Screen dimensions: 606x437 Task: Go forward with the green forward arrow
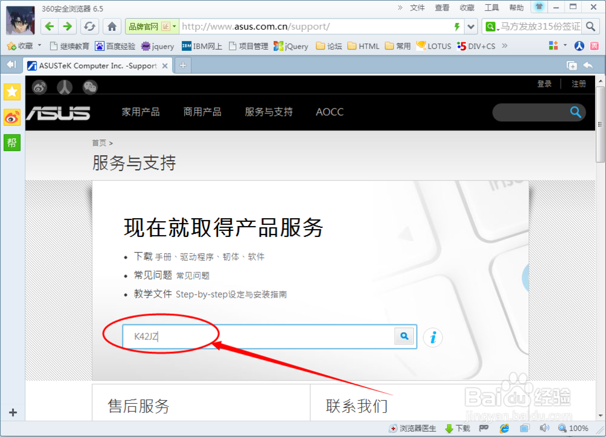[x=67, y=26]
